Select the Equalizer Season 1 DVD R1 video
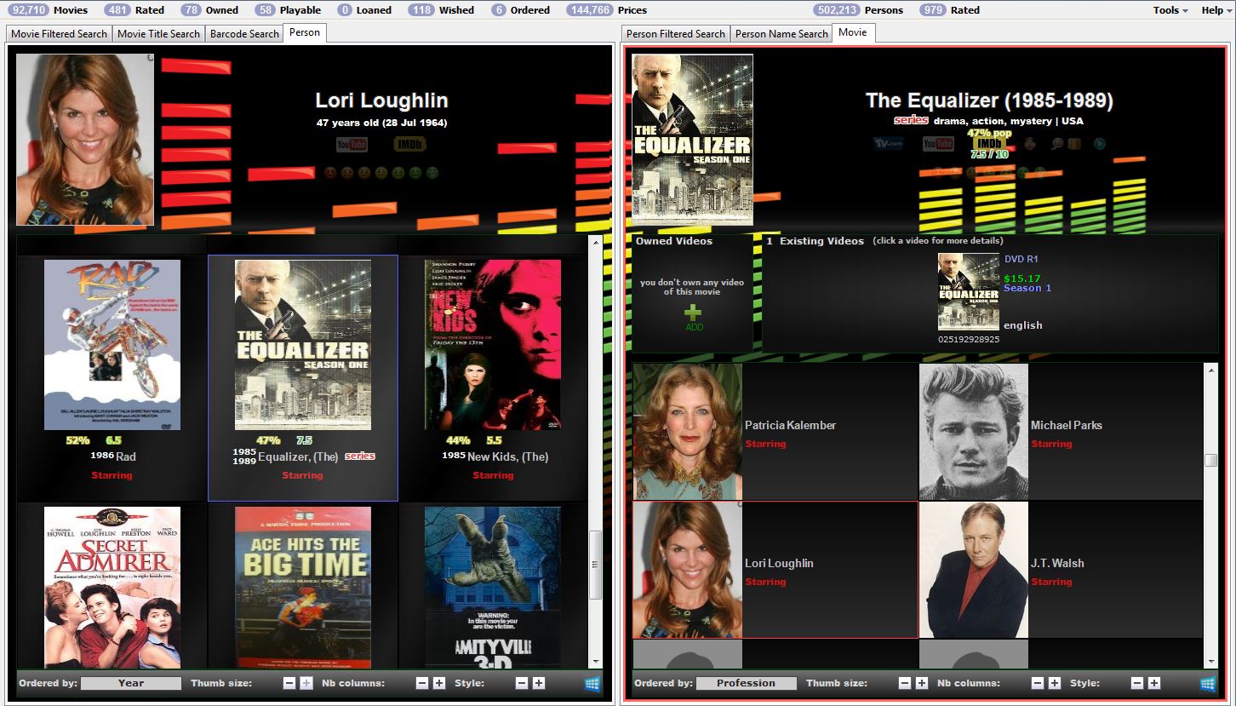The width and height of the screenshot is (1236, 706). coord(969,292)
